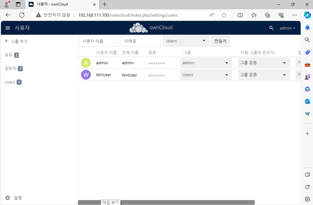The width and height of the screenshot is (313, 205).
Task: Select the Users group in the sidebar
Action: (x=13, y=82)
